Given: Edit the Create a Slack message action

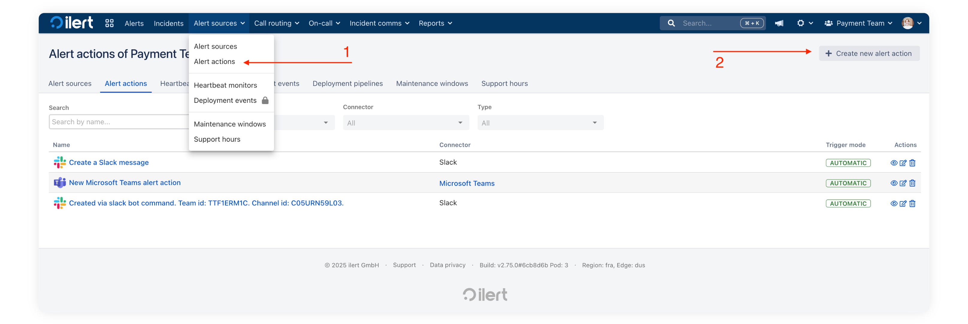Looking at the screenshot, I should pyautogui.click(x=903, y=163).
